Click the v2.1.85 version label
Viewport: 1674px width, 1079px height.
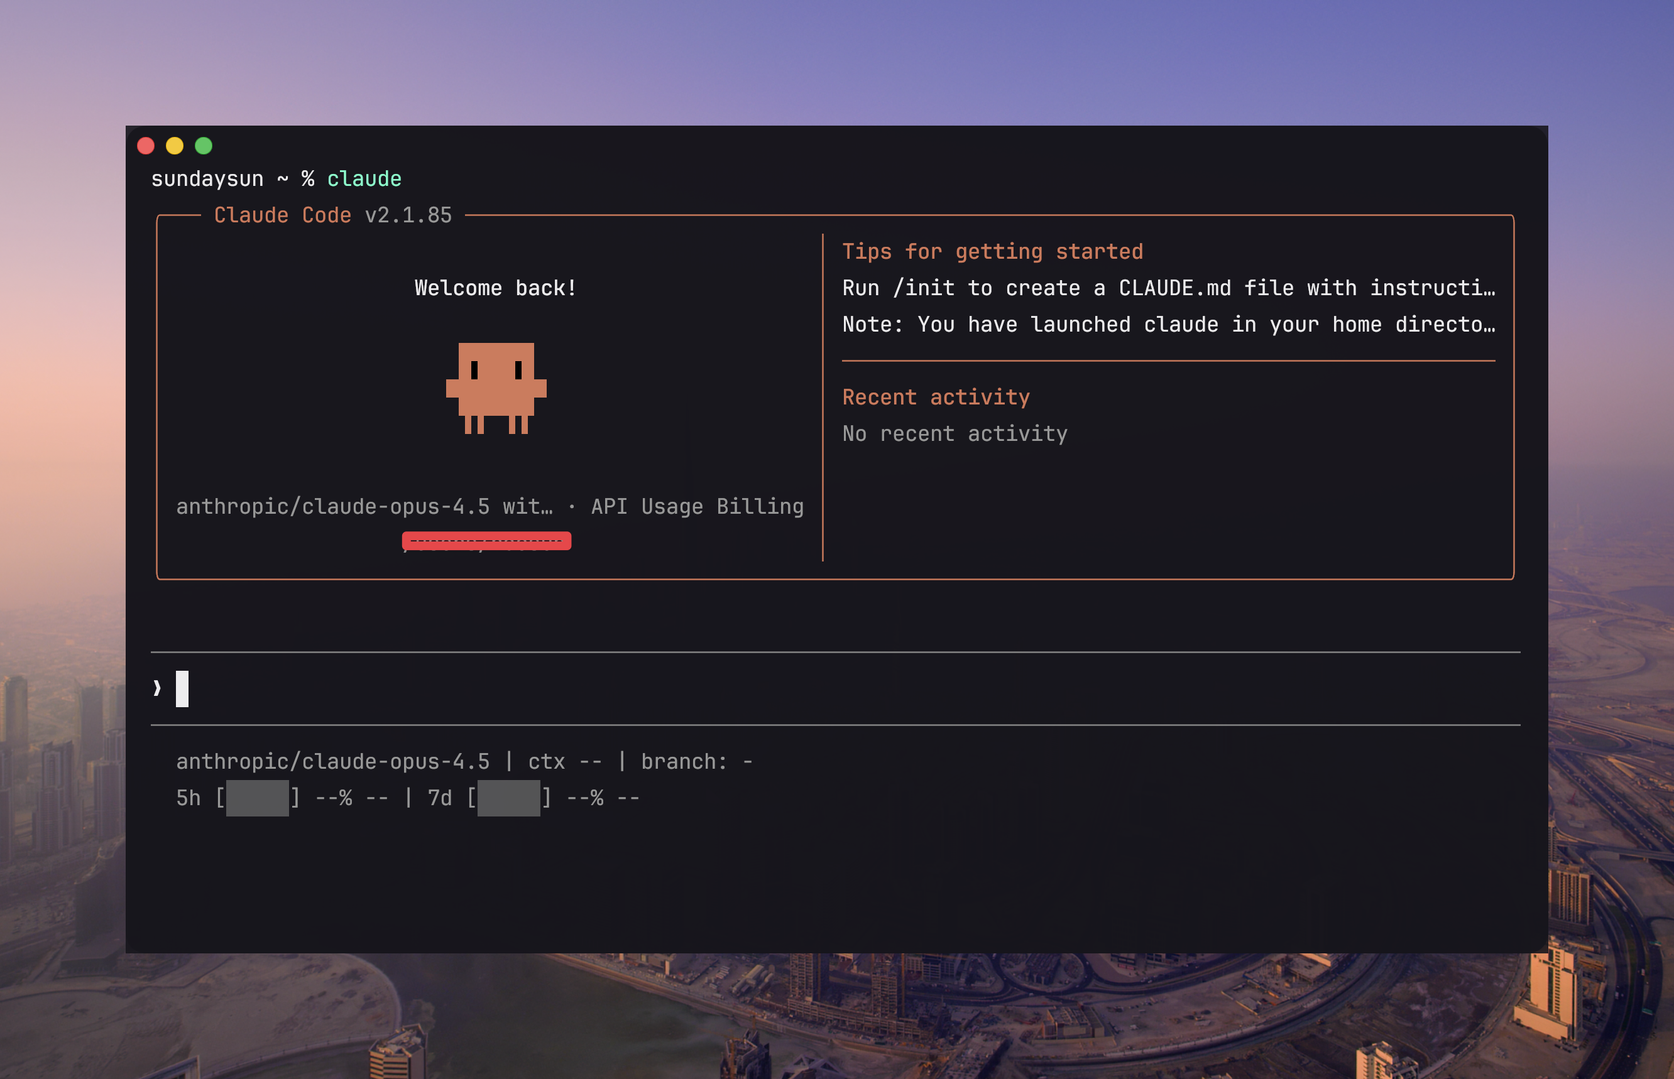pos(408,215)
